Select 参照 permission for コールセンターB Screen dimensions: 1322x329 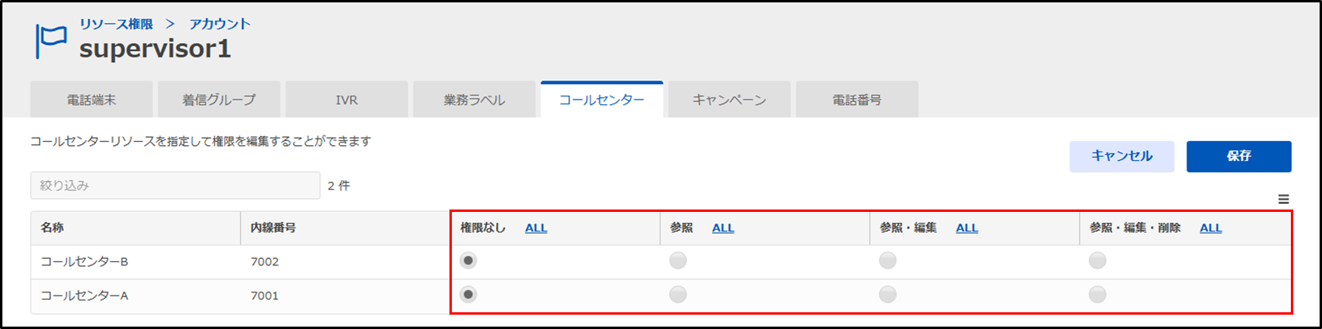click(x=678, y=260)
